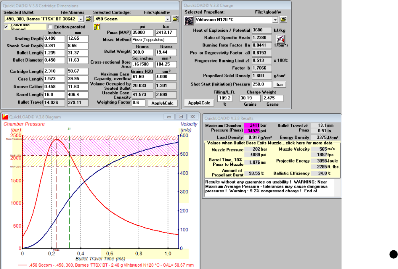Maximize the QuickLOAD Diagram window
This screenshot has width=398, height=269.
(x=181, y=116)
